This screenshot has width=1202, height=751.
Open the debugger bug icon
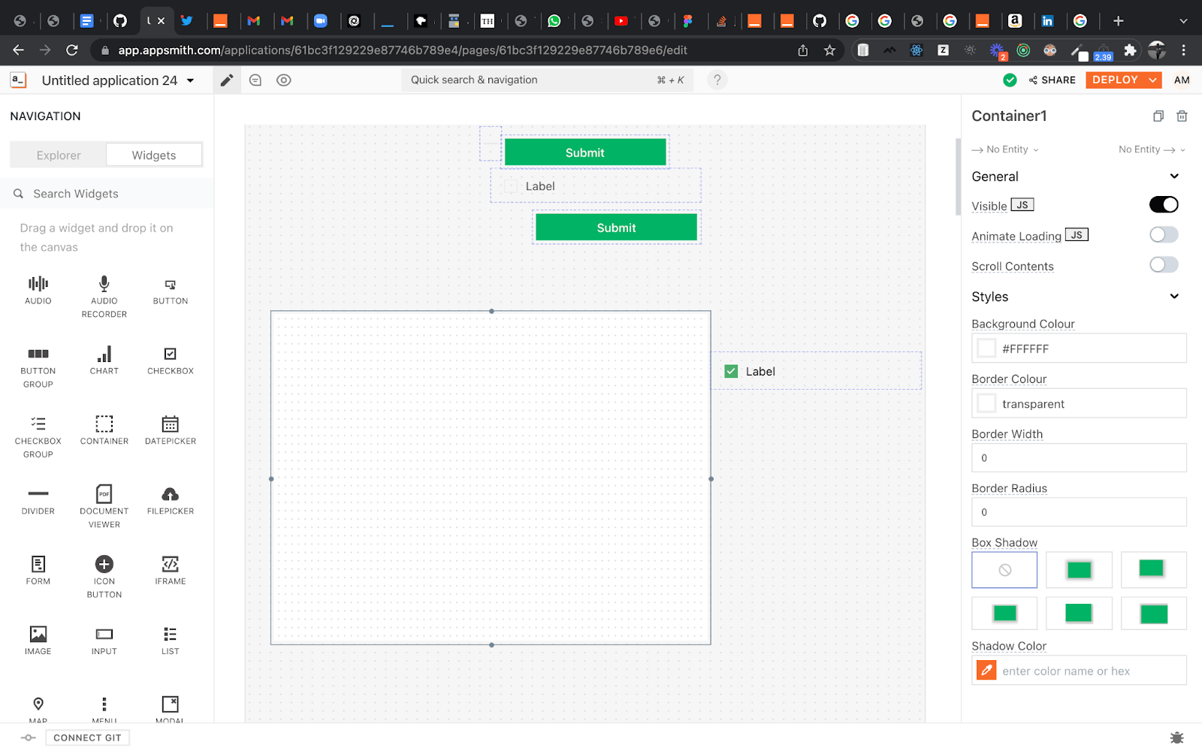coord(1176,737)
